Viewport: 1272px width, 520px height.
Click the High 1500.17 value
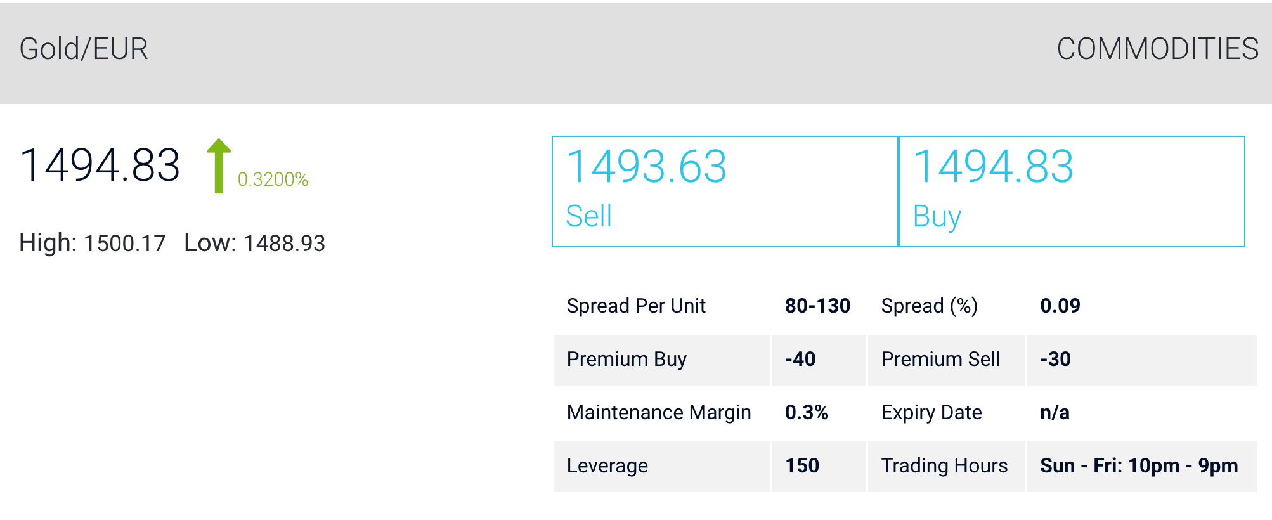[124, 243]
